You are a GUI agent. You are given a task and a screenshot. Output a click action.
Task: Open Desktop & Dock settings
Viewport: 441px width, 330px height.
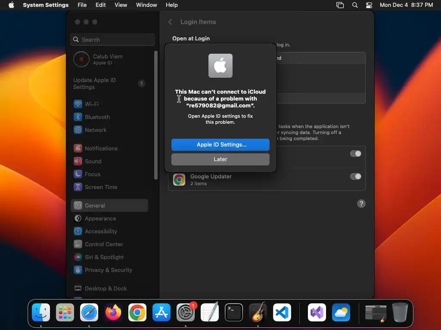pos(109,289)
